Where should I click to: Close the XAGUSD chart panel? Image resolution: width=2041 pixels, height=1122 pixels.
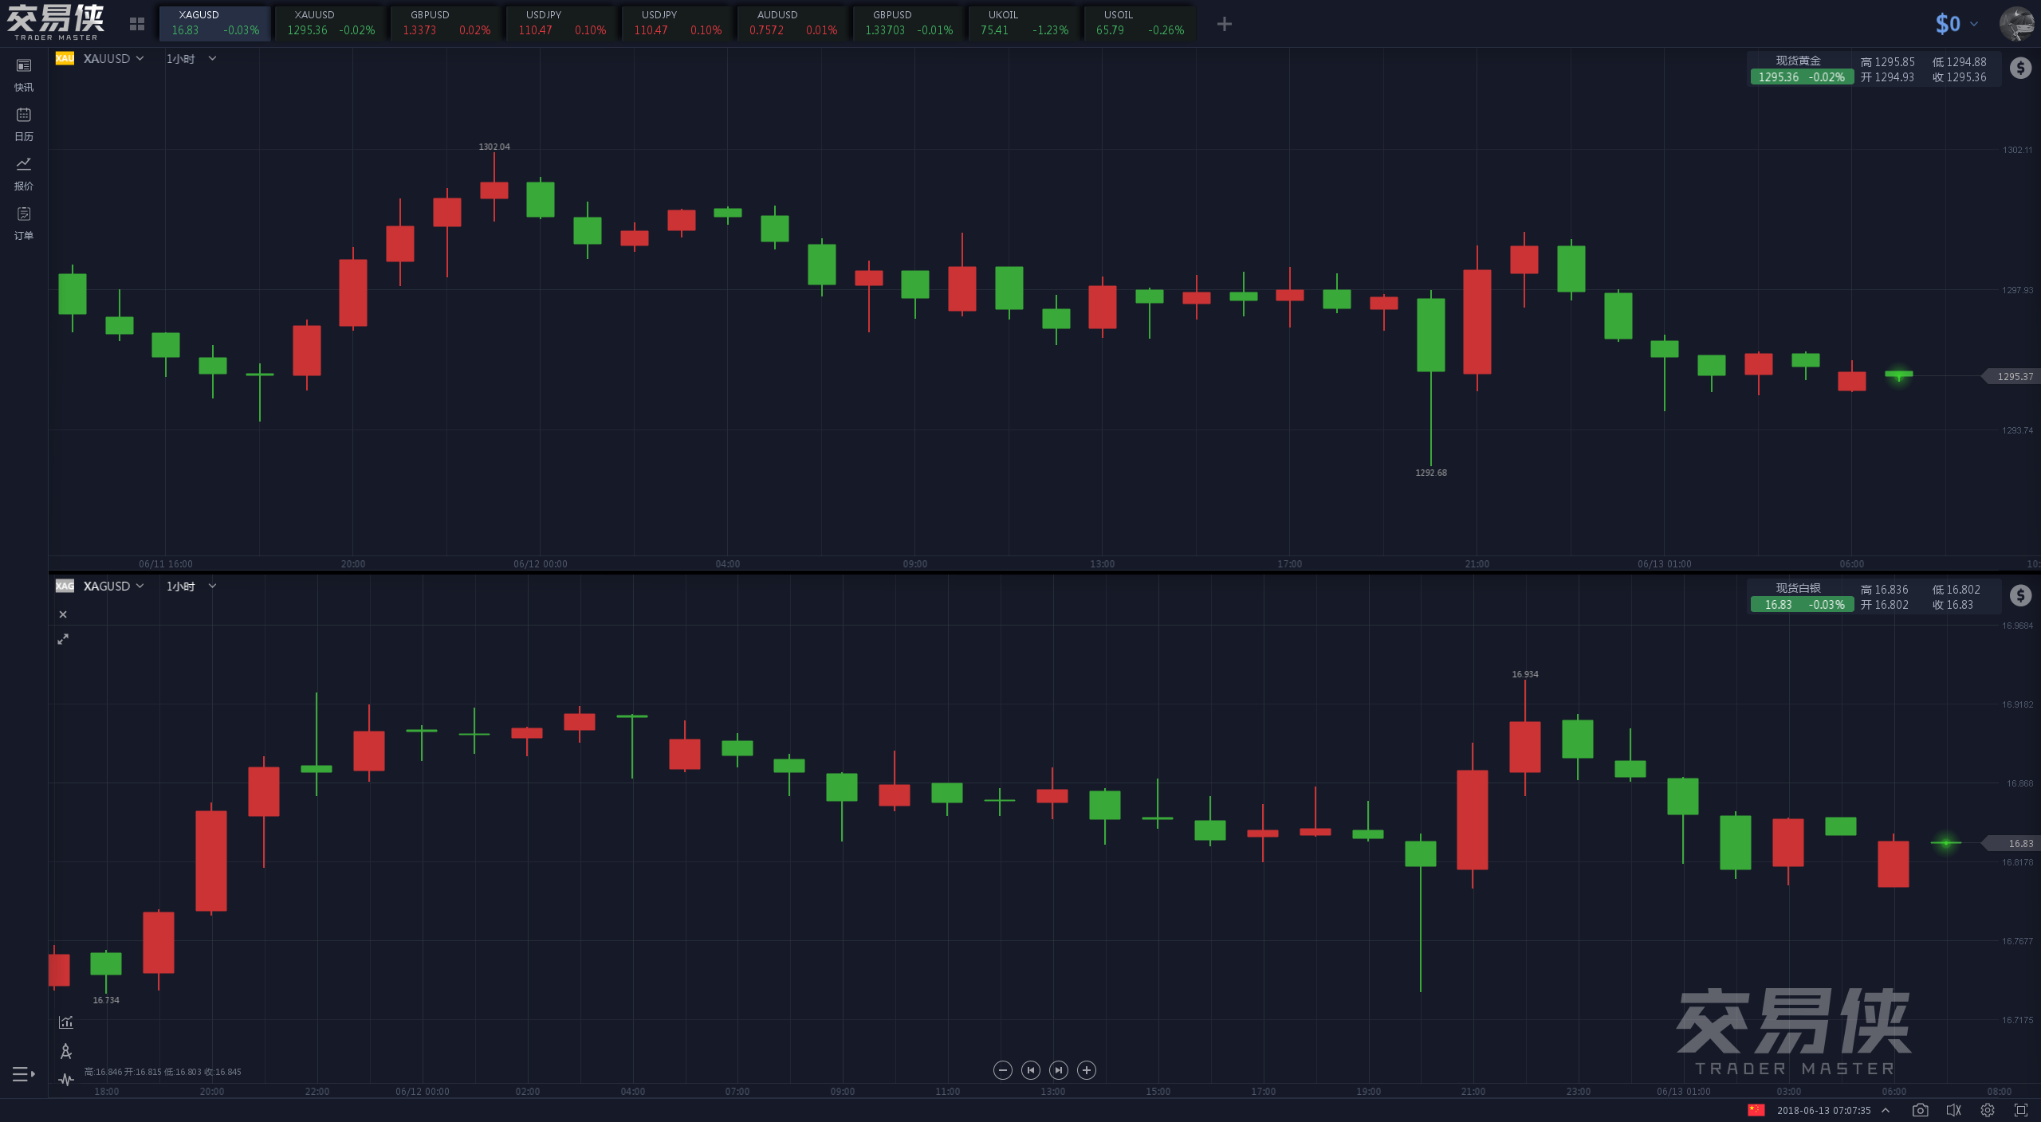click(x=63, y=614)
